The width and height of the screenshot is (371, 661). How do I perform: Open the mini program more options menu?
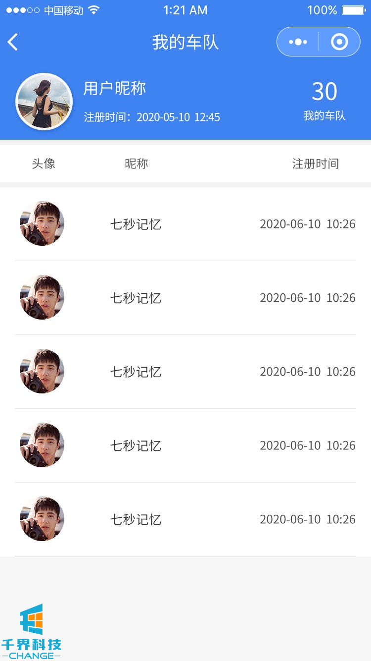(298, 42)
